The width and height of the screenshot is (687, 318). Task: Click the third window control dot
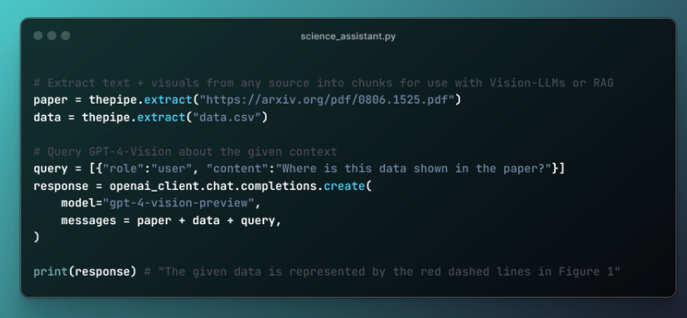[66, 36]
